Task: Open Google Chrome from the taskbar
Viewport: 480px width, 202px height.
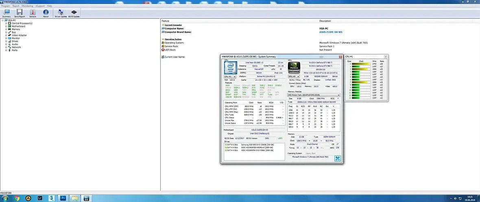Action: (17, 198)
